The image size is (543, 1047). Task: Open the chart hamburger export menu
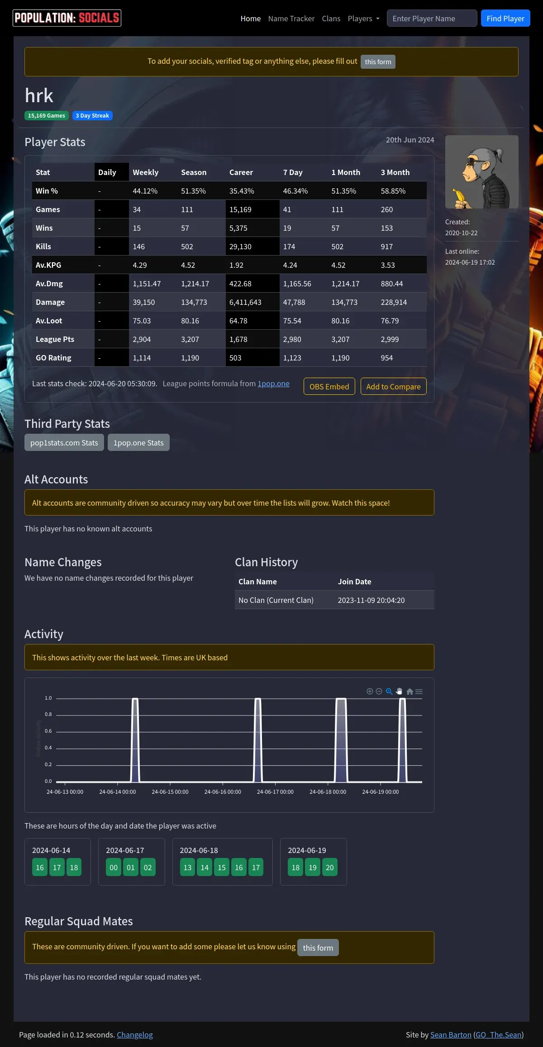pyautogui.click(x=419, y=691)
